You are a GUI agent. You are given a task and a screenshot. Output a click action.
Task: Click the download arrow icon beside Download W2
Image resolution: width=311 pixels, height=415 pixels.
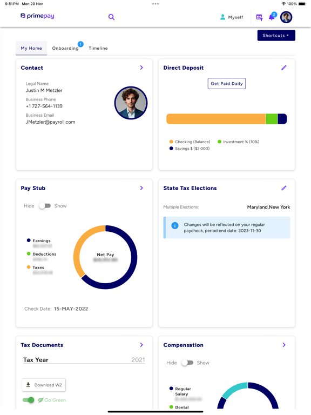coord(28,385)
